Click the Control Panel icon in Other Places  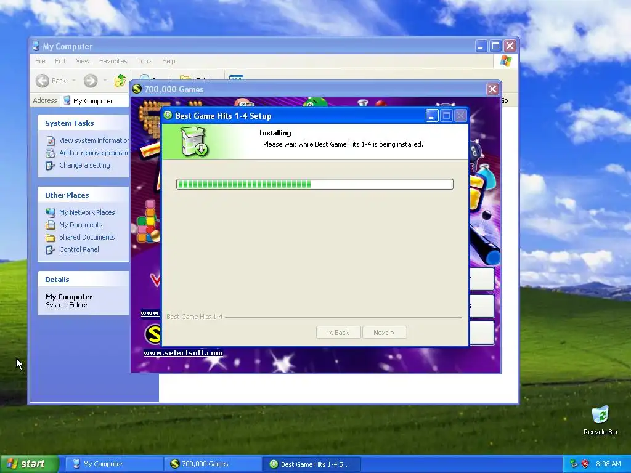[x=51, y=250]
